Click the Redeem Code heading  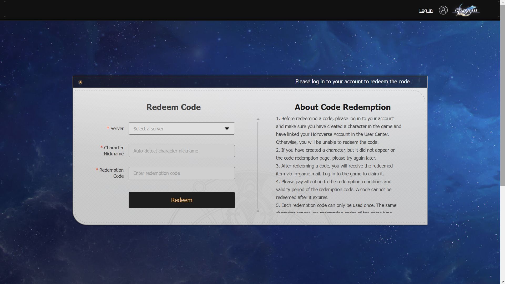coord(173,107)
